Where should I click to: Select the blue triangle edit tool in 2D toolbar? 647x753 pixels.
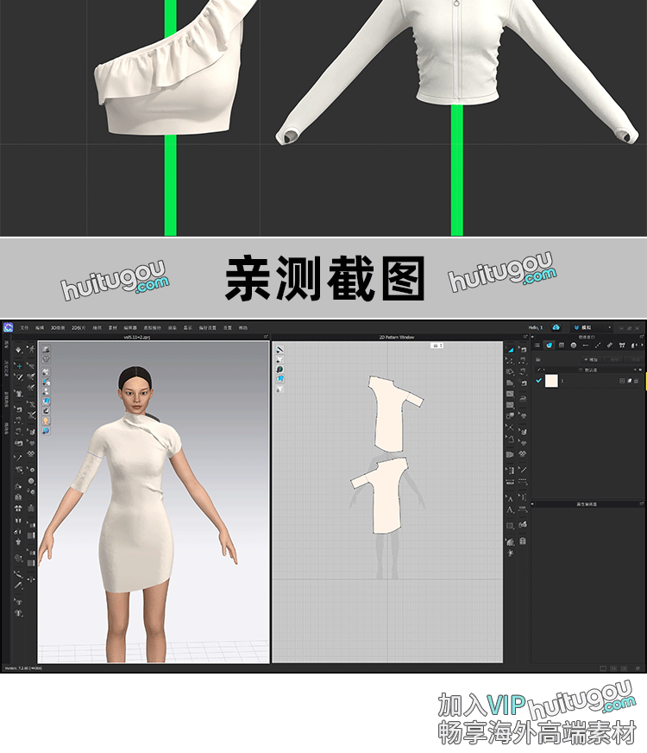(510, 350)
